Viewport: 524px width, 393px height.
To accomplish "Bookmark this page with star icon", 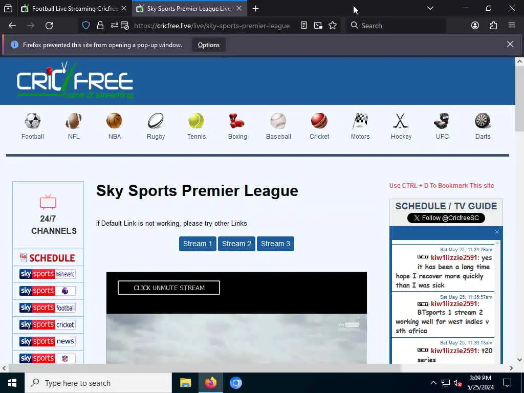I will click(333, 26).
